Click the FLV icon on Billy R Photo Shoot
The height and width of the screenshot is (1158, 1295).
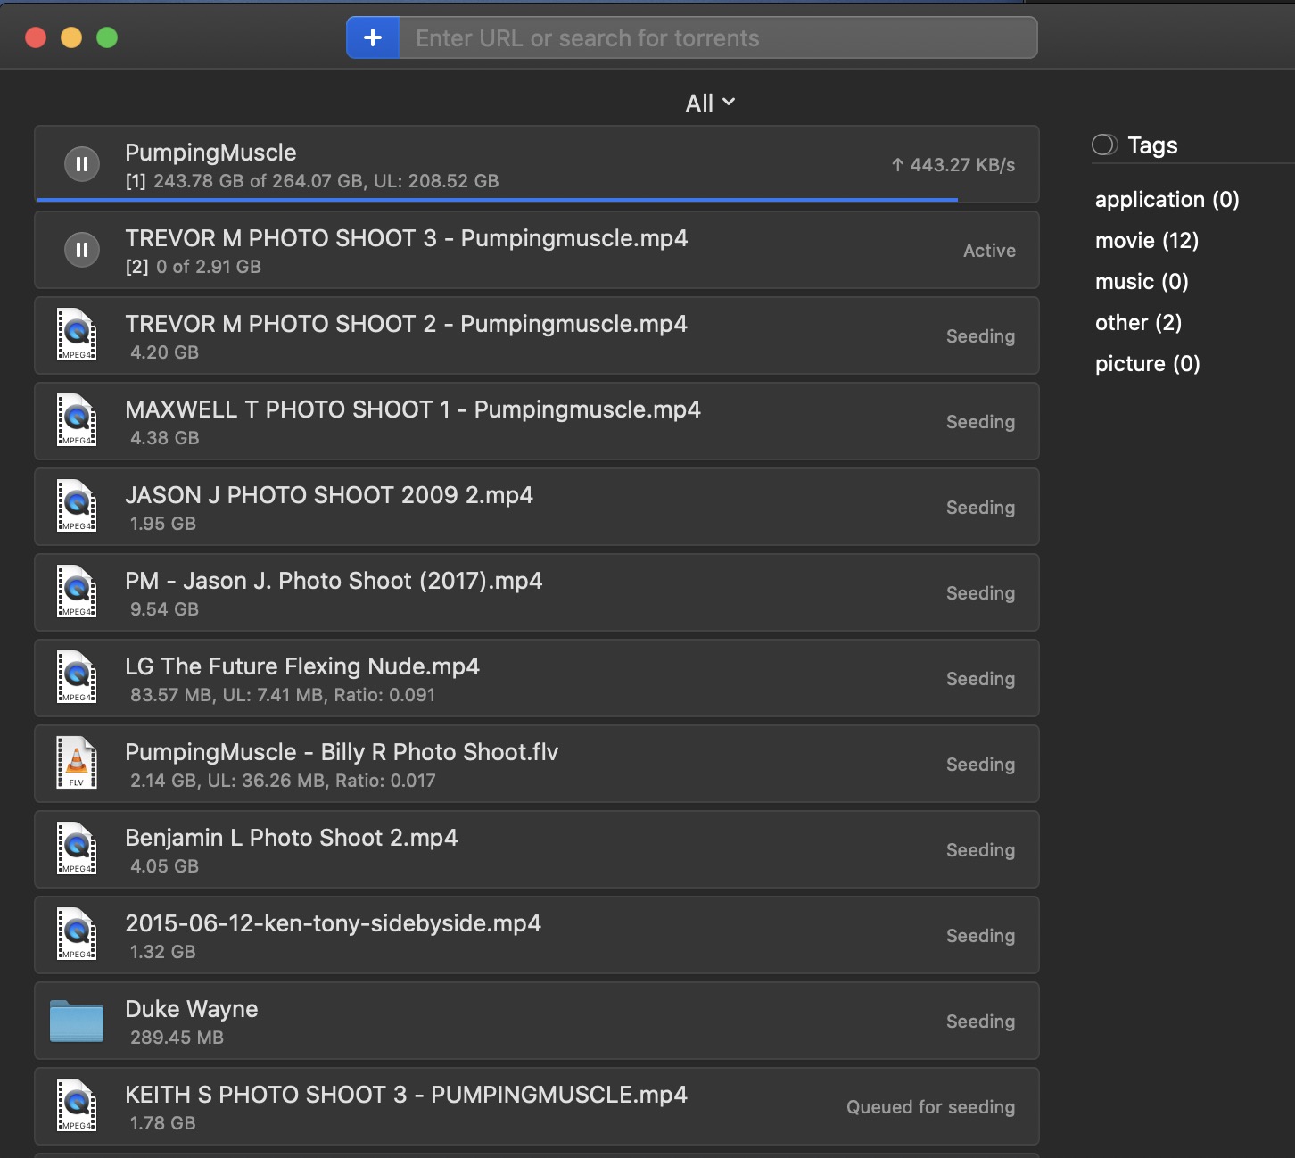tap(77, 764)
